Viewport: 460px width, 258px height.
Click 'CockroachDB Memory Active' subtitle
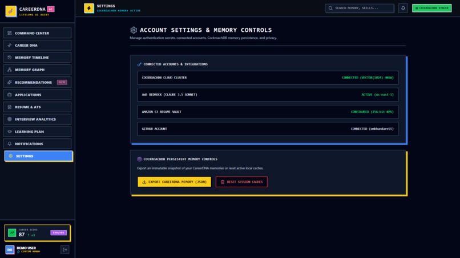tap(119, 11)
